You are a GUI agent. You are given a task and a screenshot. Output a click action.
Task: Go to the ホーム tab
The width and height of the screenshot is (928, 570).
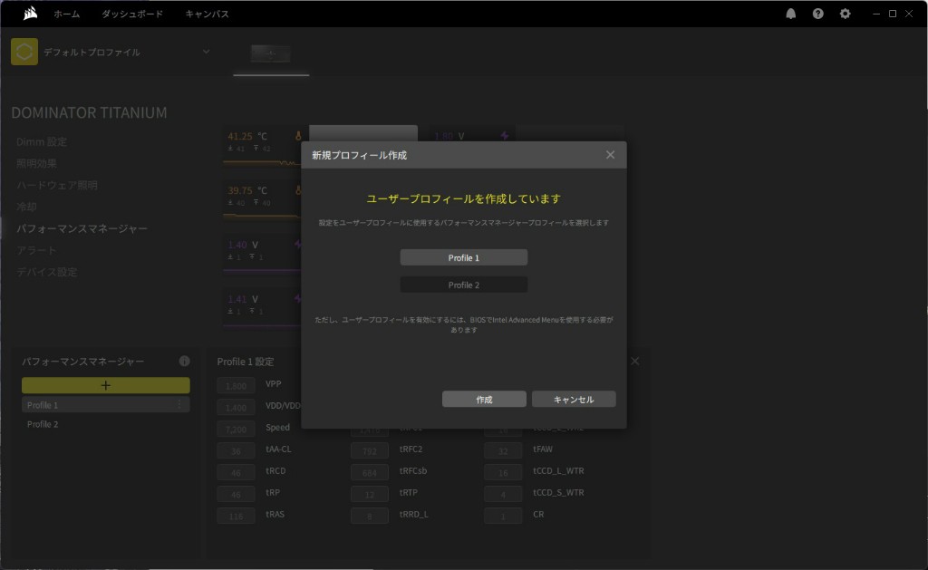pos(66,14)
